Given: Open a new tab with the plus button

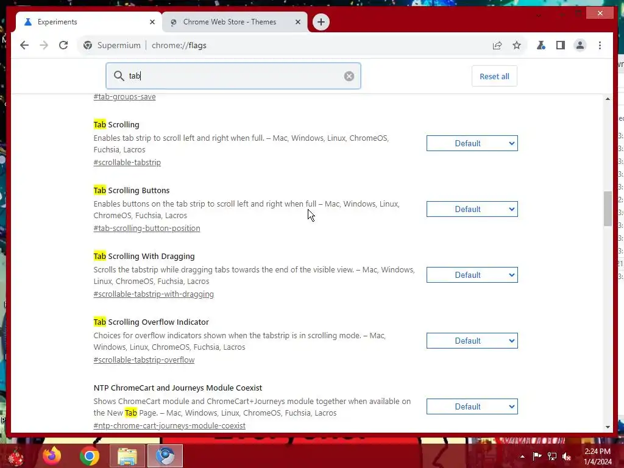Looking at the screenshot, I should pos(321,22).
